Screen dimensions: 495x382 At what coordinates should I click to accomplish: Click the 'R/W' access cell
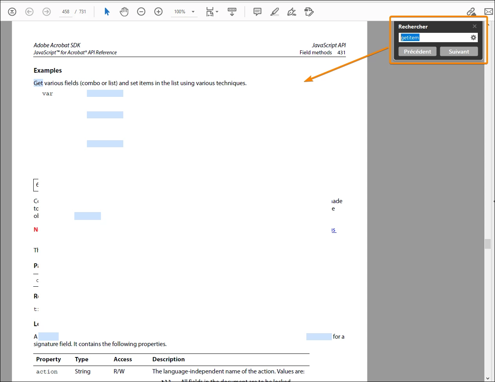[x=119, y=371]
